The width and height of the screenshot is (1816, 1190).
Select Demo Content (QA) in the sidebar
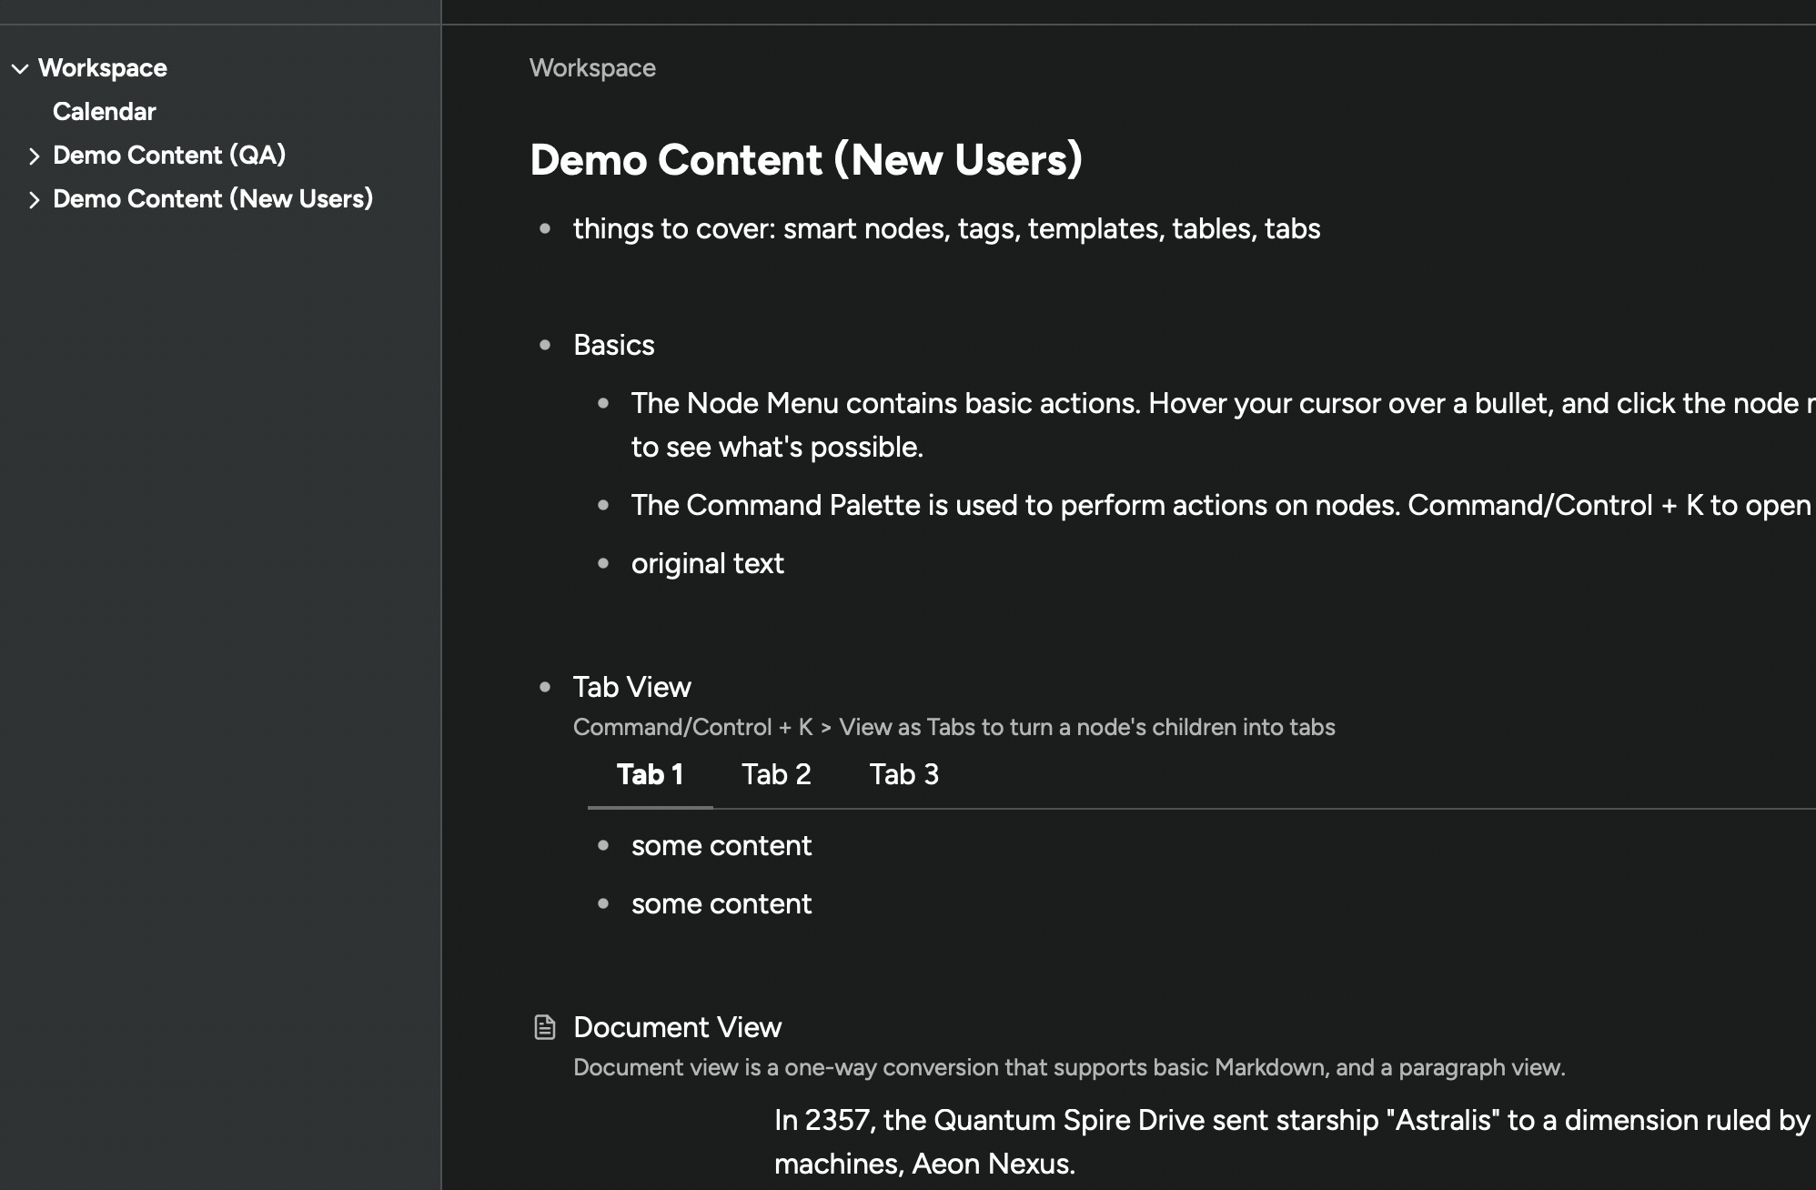pos(169,155)
